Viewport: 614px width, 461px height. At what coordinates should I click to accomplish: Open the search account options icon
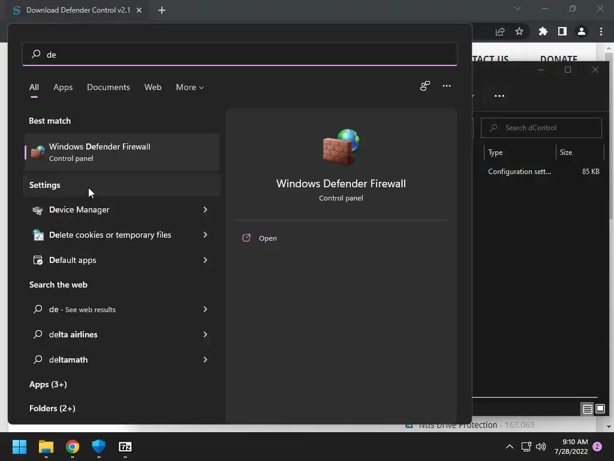point(425,86)
